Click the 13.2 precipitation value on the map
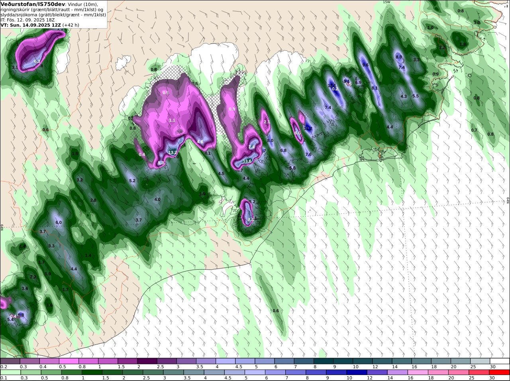The width and height of the screenshot is (510, 381). pyautogui.click(x=173, y=152)
